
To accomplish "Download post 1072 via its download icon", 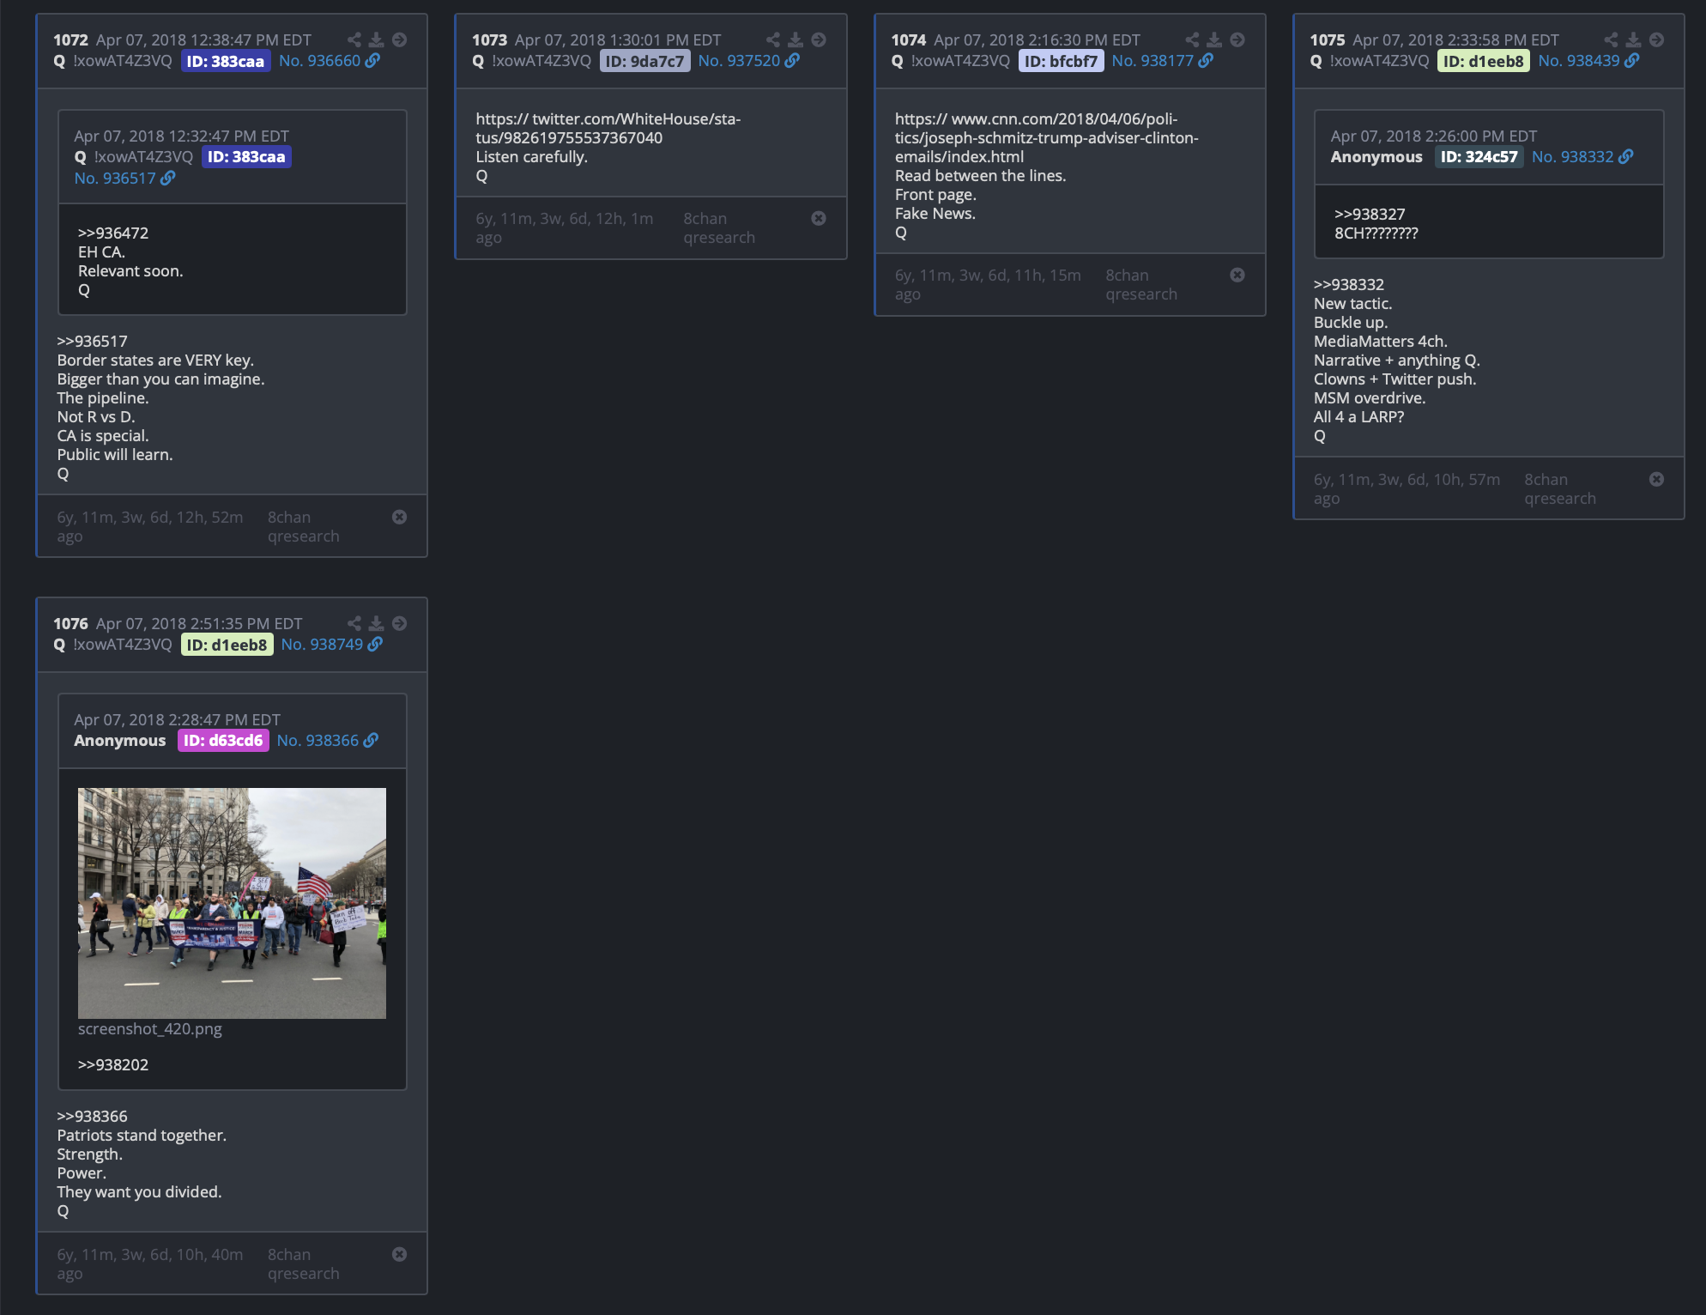I will tap(376, 39).
